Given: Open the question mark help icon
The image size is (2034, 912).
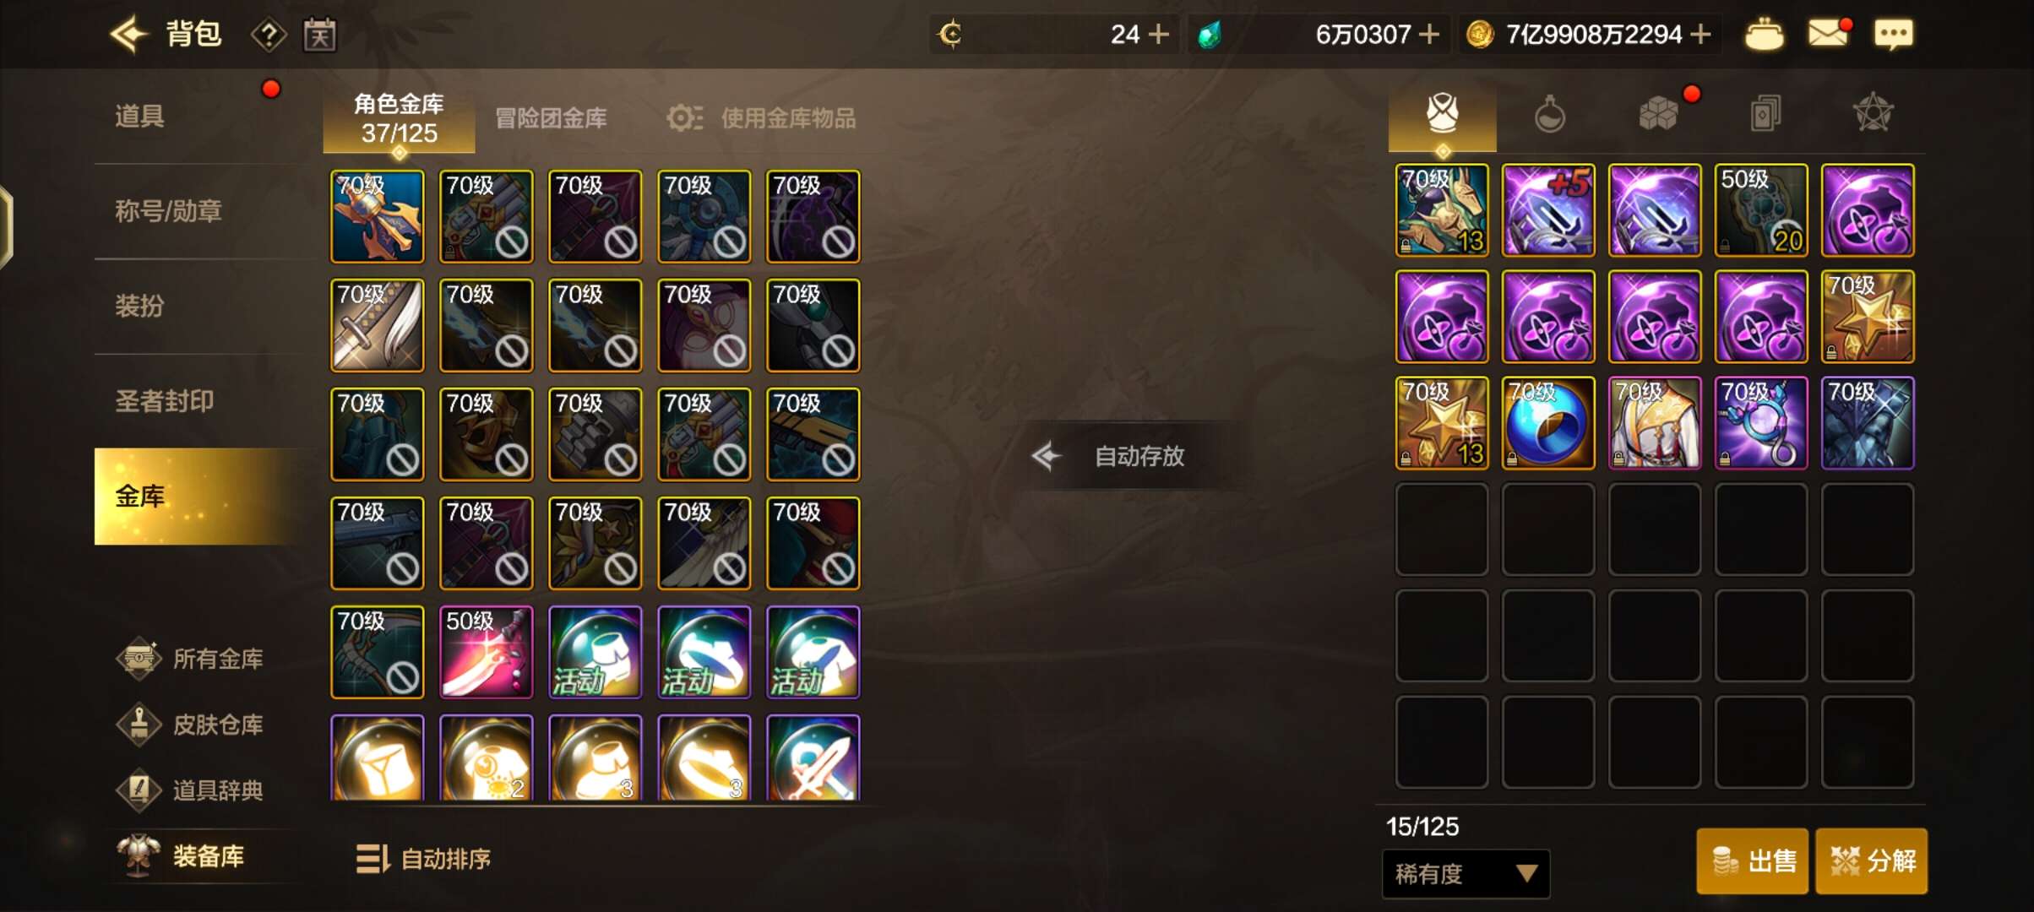Looking at the screenshot, I should (269, 35).
